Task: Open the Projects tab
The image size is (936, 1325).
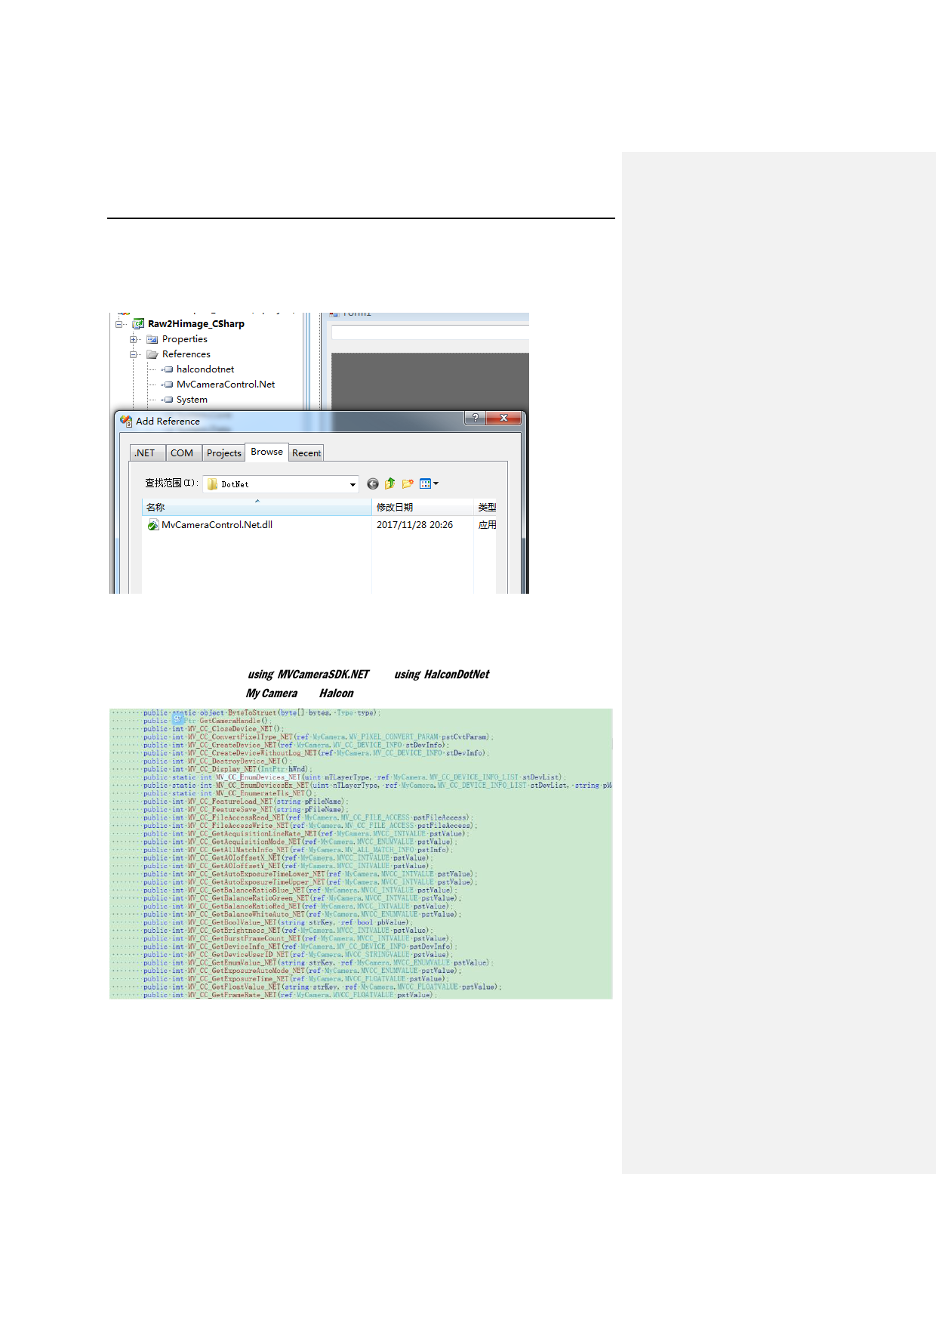Action: click(224, 453)
